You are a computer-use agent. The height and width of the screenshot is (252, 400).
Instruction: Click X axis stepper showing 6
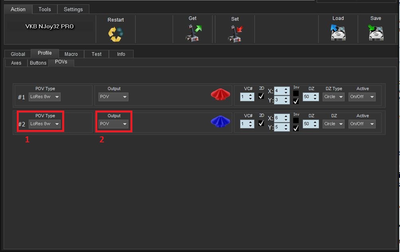[282, 118]
